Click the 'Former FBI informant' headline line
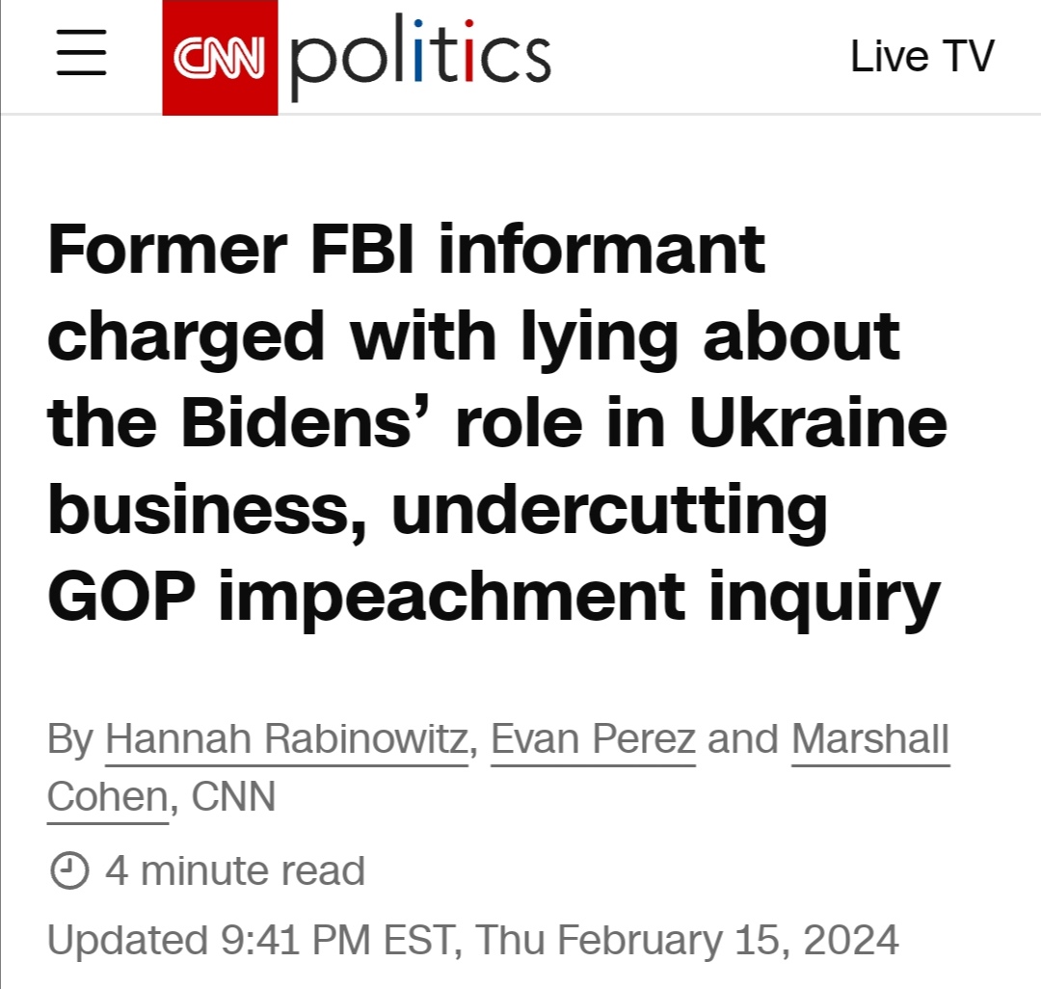Screen dimensions: 1041x989 [407, 249]
